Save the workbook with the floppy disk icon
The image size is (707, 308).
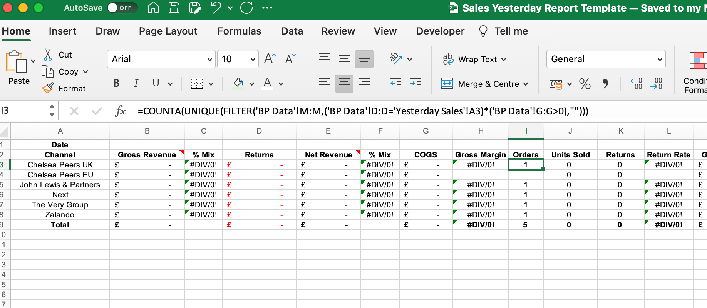coord(174,8)
